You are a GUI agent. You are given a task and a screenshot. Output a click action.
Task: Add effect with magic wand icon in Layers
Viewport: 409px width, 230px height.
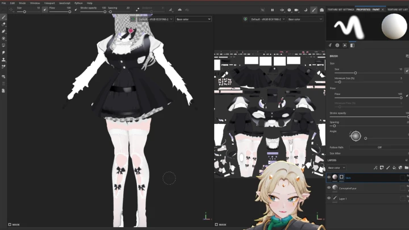point(375,168)
